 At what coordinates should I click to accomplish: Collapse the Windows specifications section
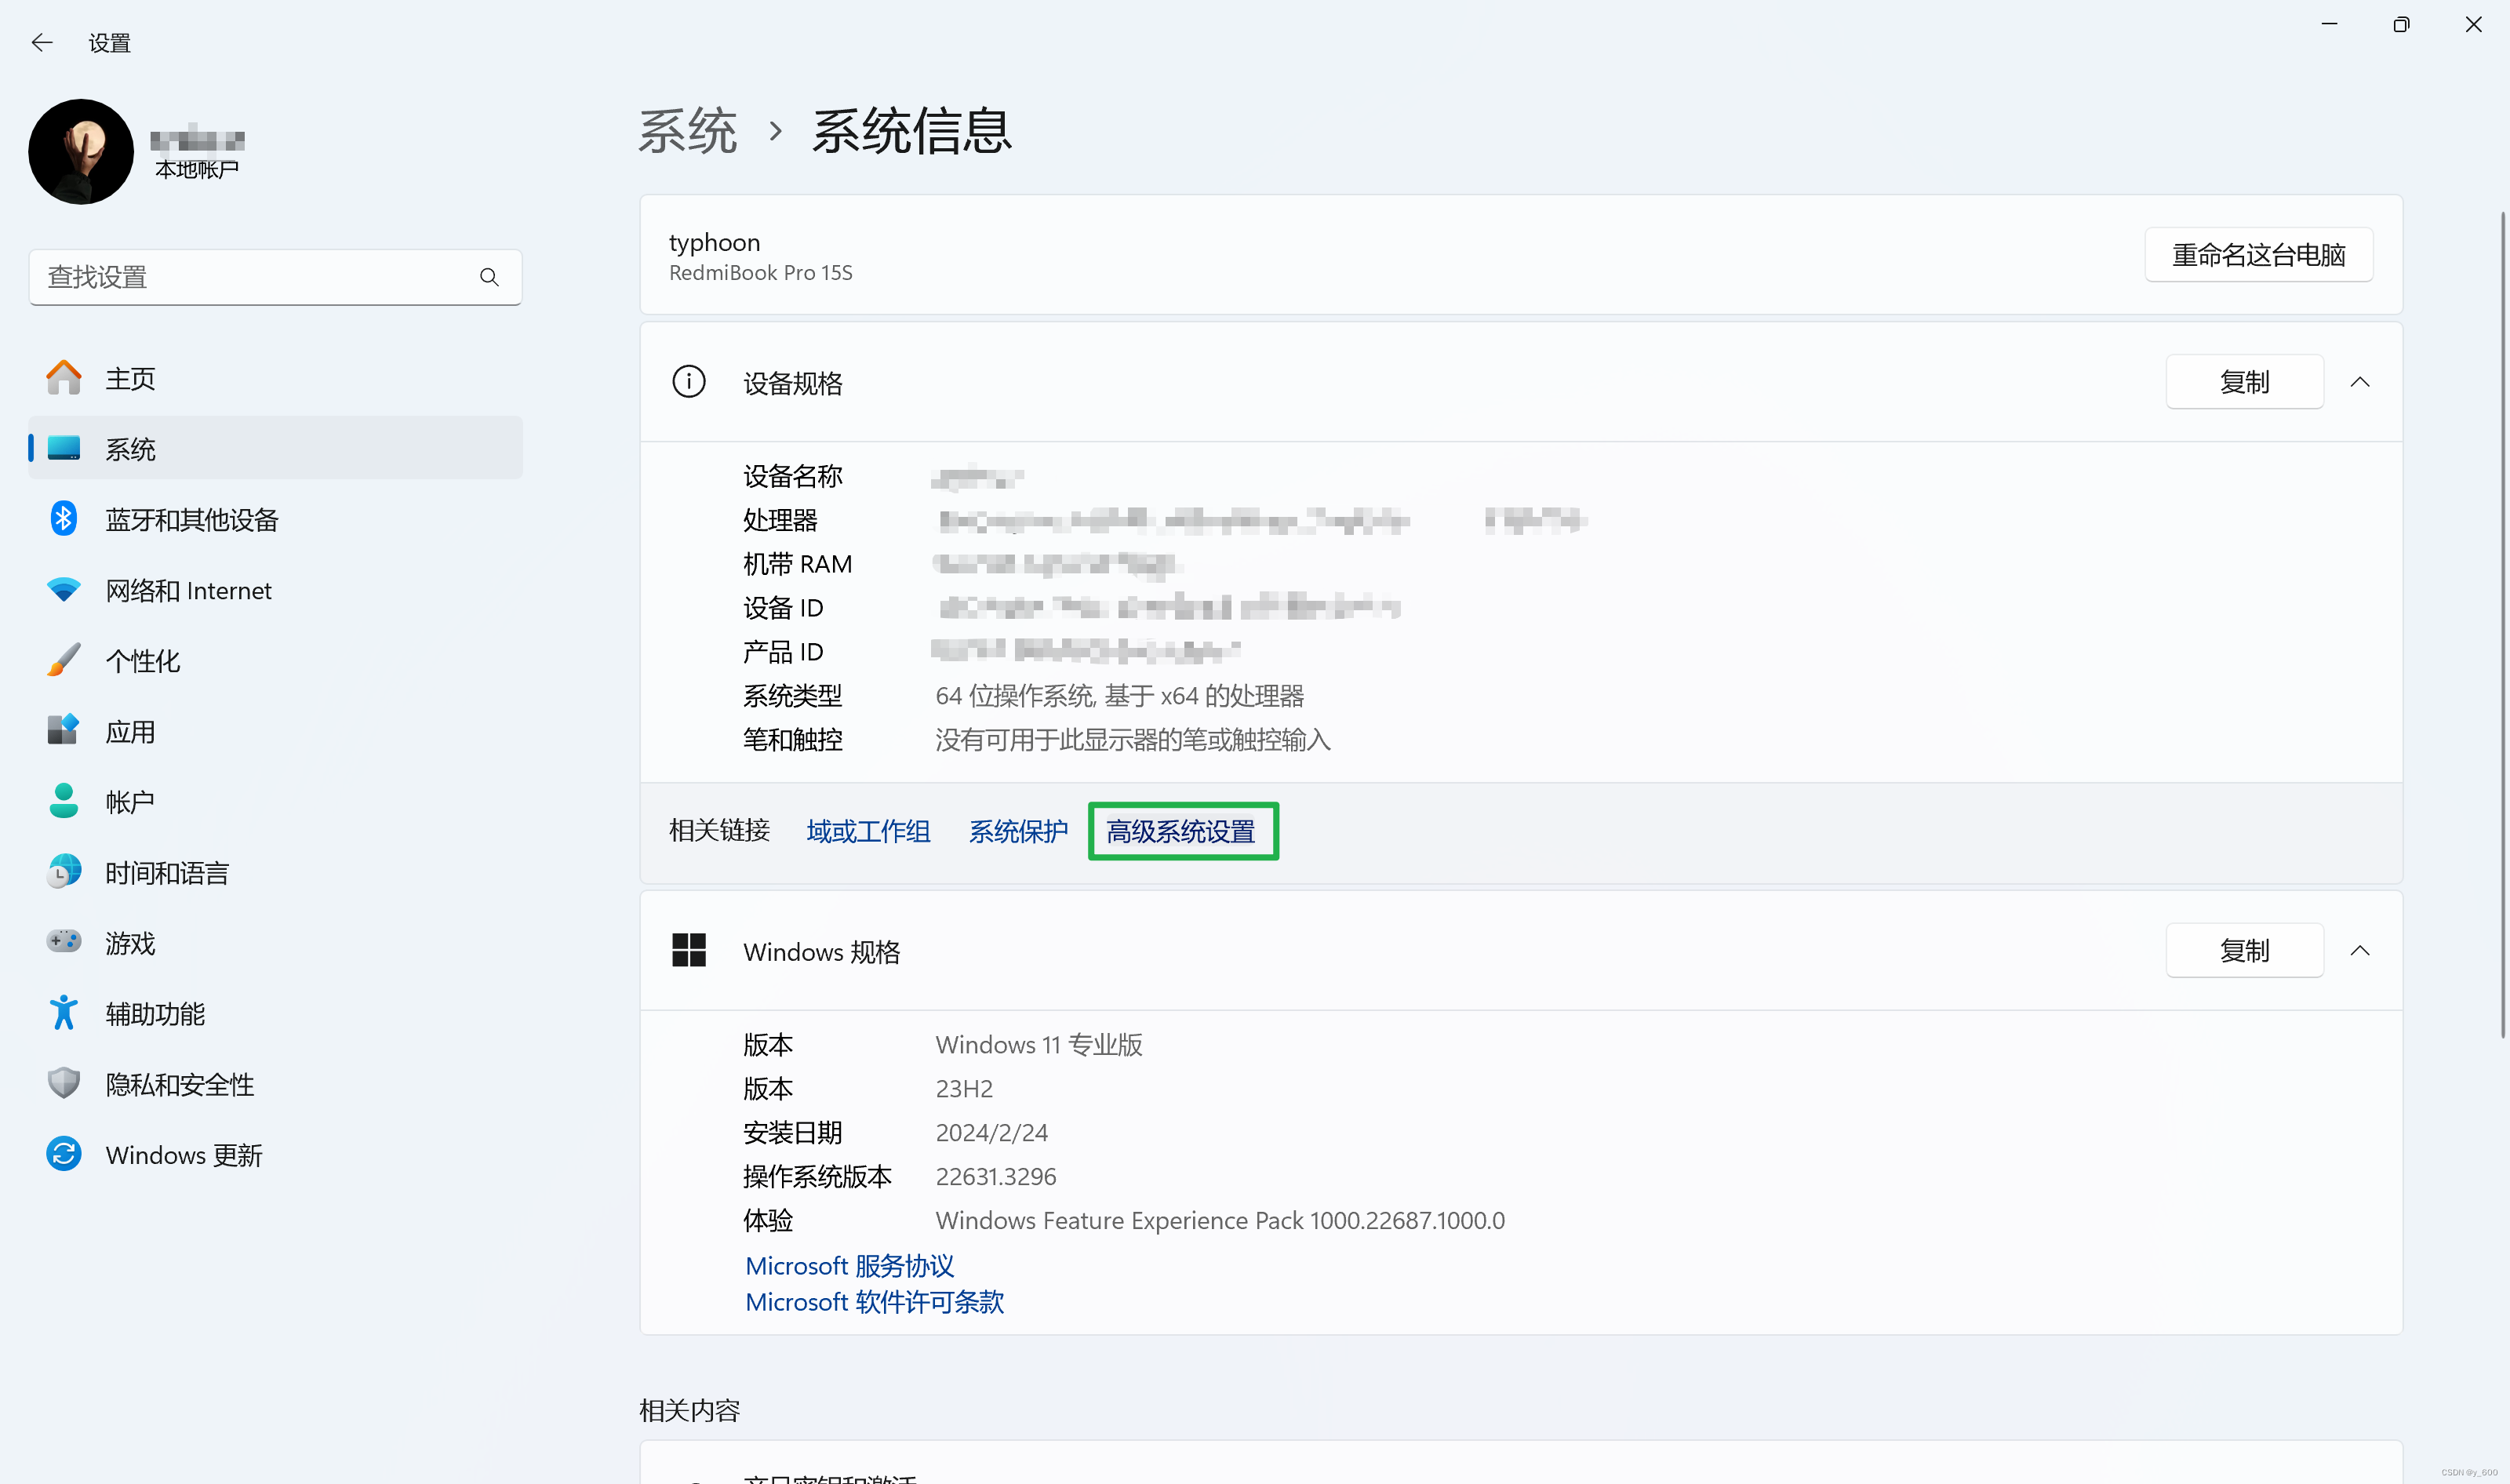pos(2360,951)
